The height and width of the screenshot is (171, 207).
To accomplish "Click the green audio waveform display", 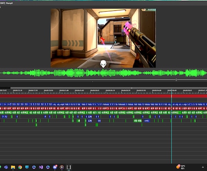I will point(103,73).
